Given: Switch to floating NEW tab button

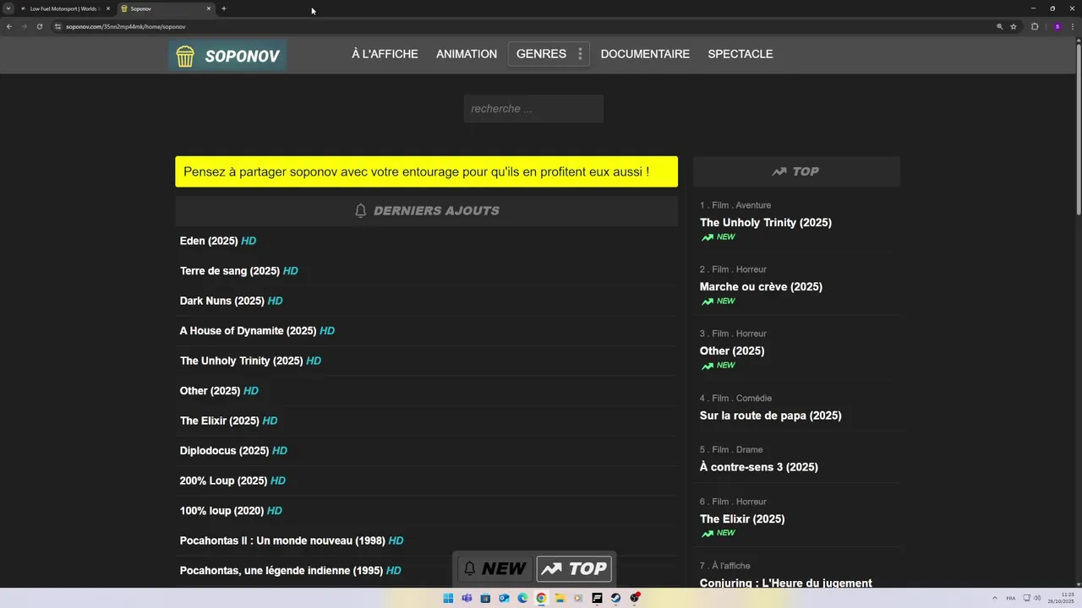Looking at the screenshot, I should [495, 569].
